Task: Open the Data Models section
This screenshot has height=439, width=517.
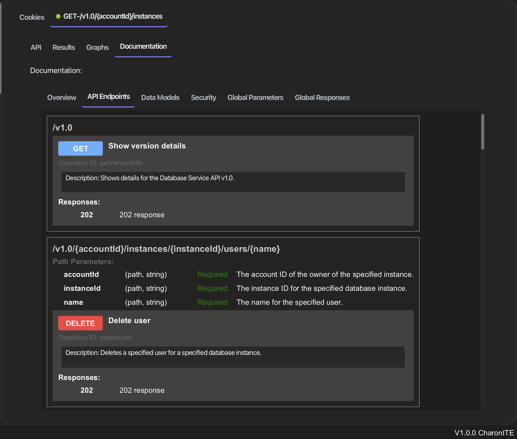Action: [x=160, y=97]
